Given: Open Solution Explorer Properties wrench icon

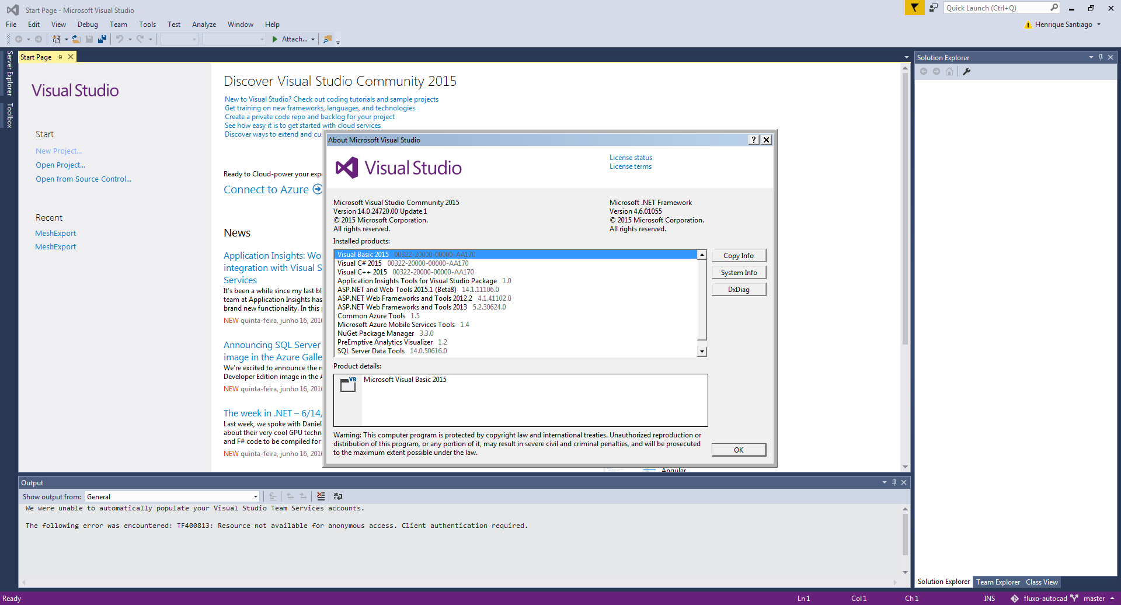Looking at the screenshot, I should [966, 71].
